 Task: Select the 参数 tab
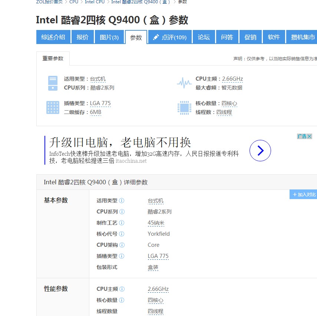[x=136, y=37]
